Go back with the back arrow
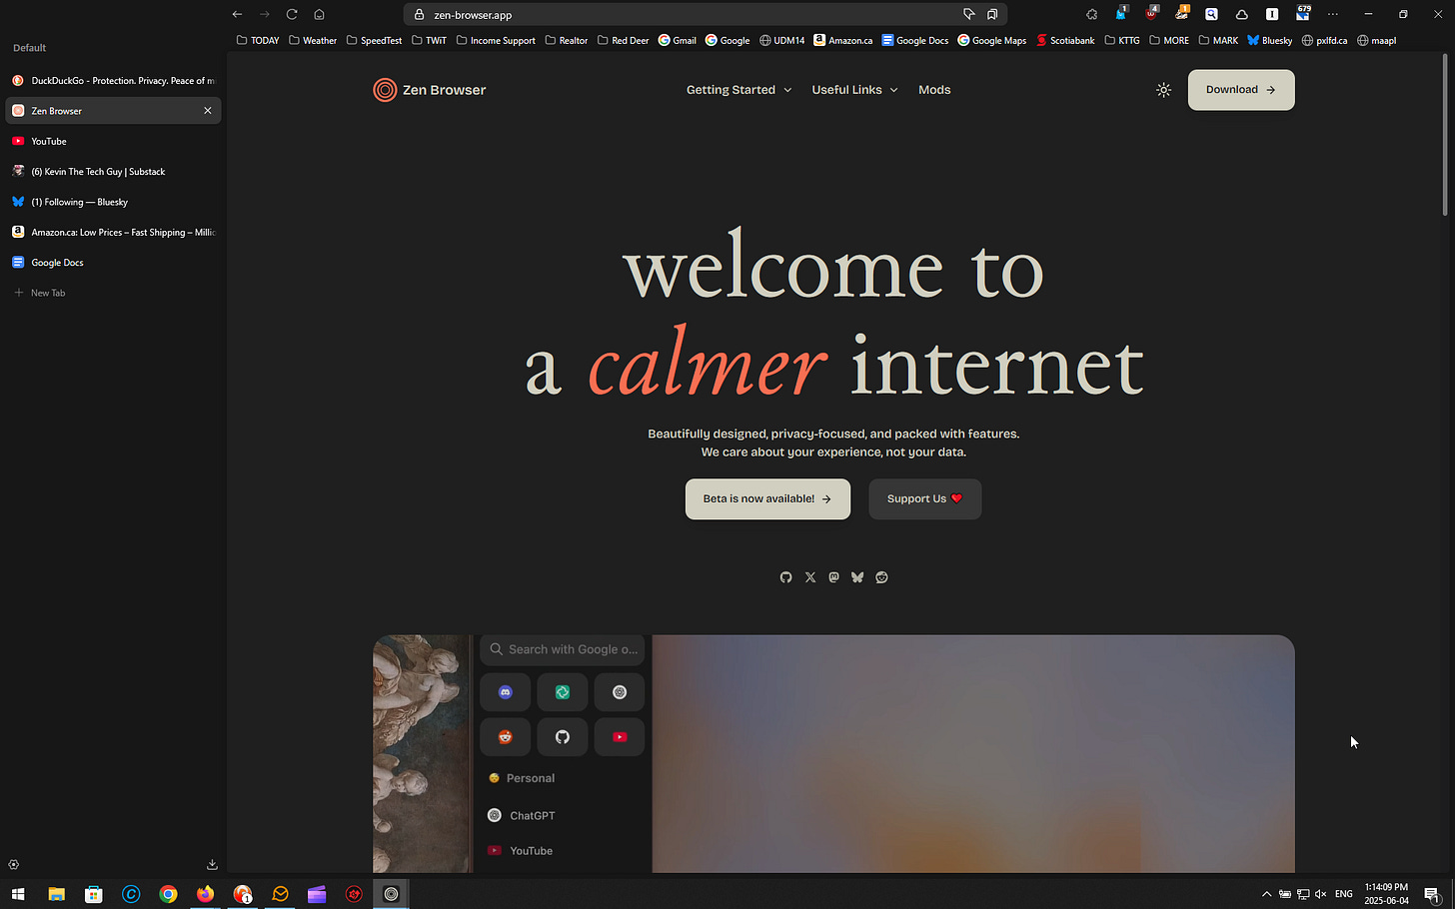Screen dimensions: 1455x909 [x=237, y=14]
